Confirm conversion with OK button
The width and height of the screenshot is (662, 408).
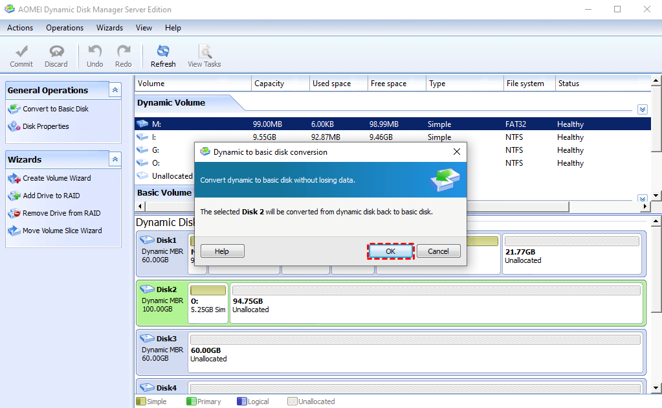[x=390, y=251]
